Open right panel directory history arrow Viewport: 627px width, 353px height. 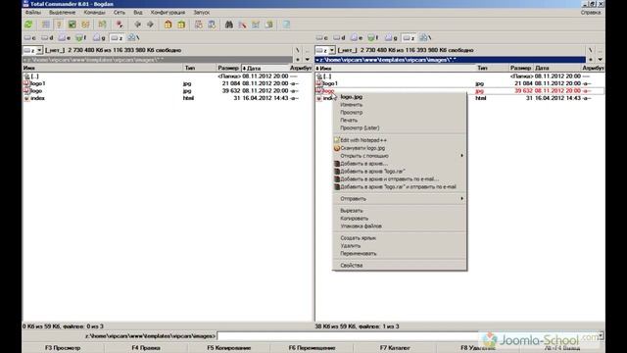(x=601, y=60)
